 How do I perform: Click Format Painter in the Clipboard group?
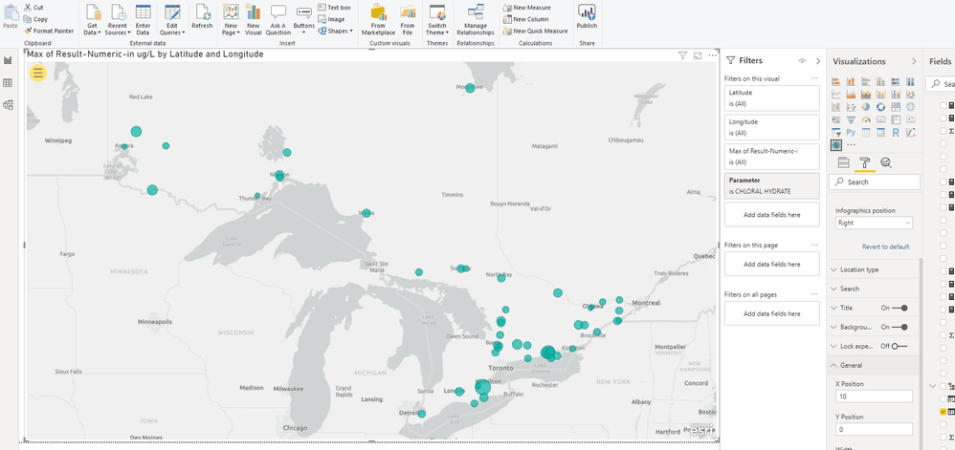49,31
